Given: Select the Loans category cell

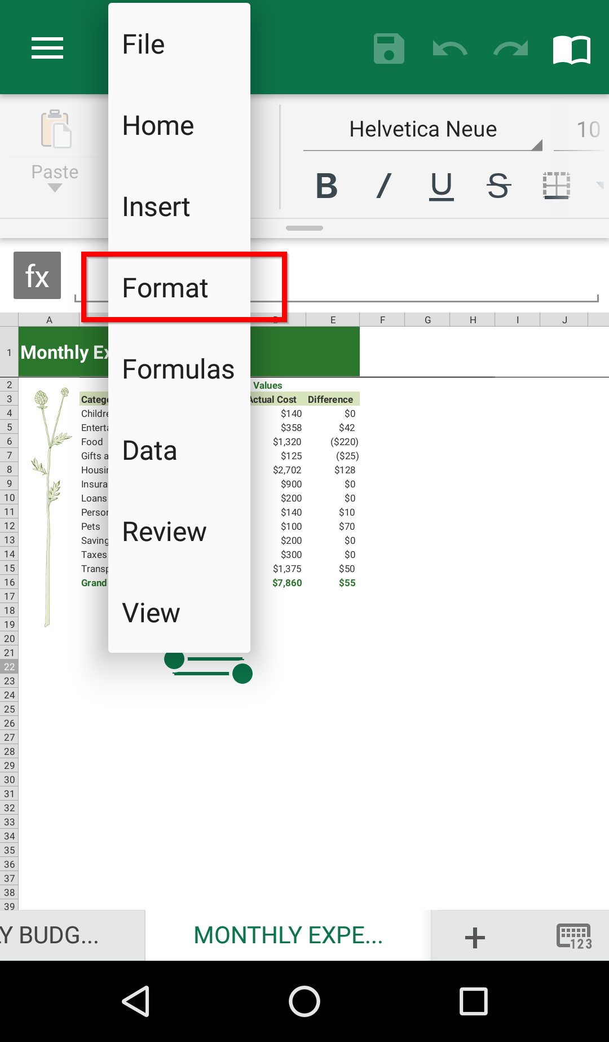Looking at the screenshot, I should pos(94,498).
